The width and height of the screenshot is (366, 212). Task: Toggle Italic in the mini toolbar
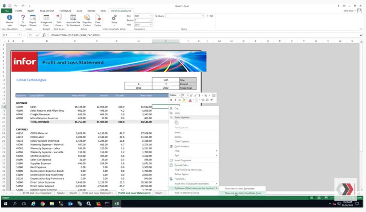pos(175,100)
